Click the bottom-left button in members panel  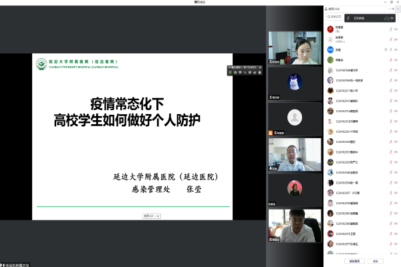[353, 261]
